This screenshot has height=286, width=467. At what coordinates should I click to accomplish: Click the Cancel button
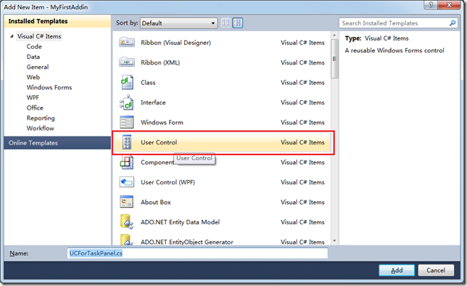coord(436,270)
